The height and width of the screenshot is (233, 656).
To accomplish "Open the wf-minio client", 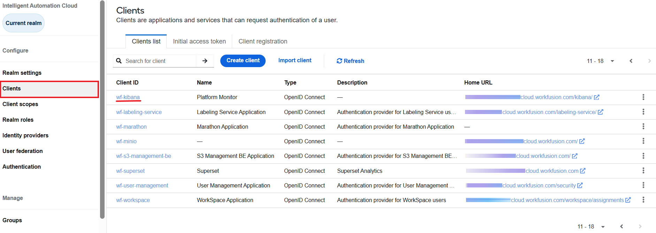I will coord(126,141).
